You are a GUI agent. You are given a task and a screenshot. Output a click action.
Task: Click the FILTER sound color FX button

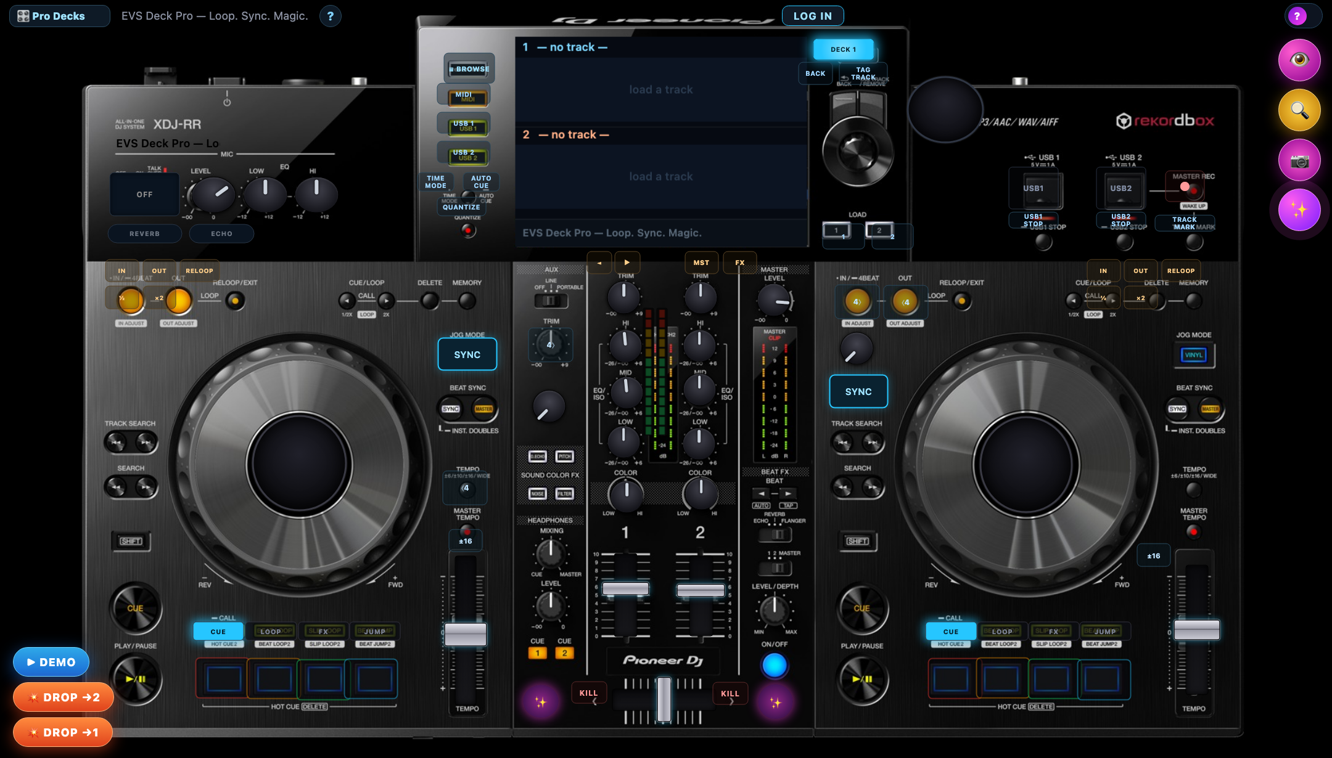coord(565,494)
